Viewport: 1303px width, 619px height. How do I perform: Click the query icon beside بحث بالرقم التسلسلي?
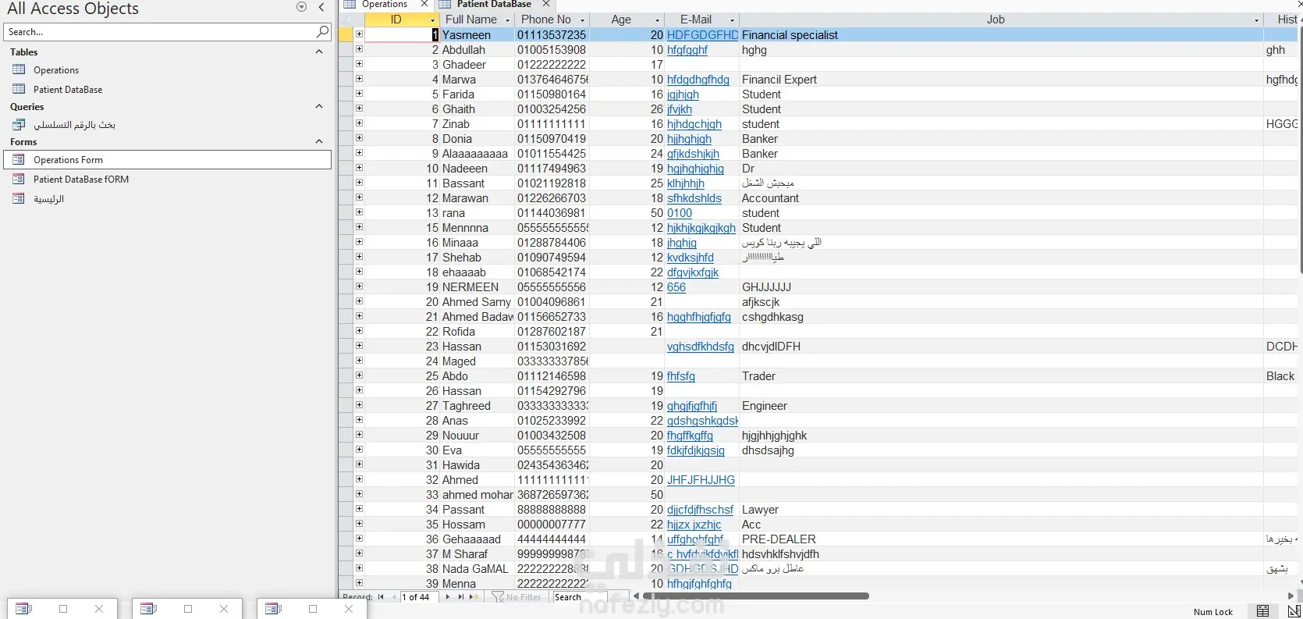point(20,124)
